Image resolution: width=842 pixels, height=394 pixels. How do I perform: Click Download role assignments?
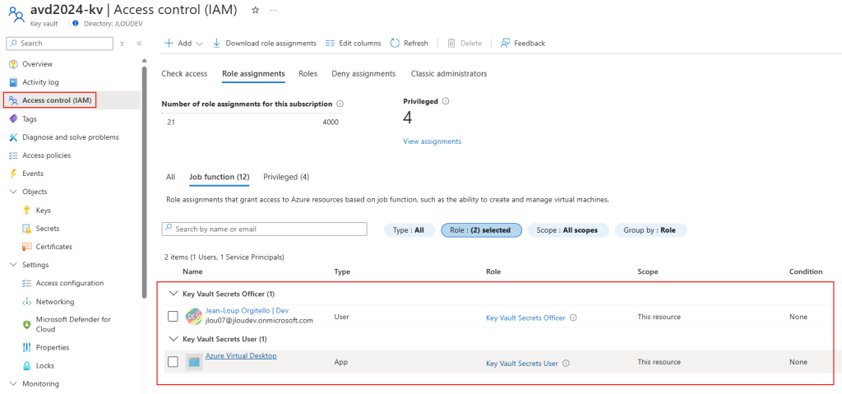265,44
